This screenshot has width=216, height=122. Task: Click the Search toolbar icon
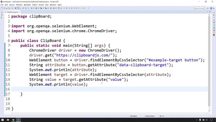[64, 8]
